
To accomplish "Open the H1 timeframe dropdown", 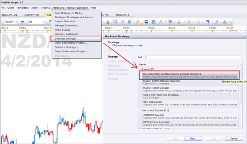I will click(x=44, y=22).
